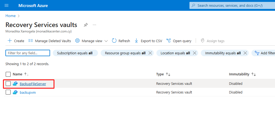Open the ellipsis more options menu

coord(94,25)
